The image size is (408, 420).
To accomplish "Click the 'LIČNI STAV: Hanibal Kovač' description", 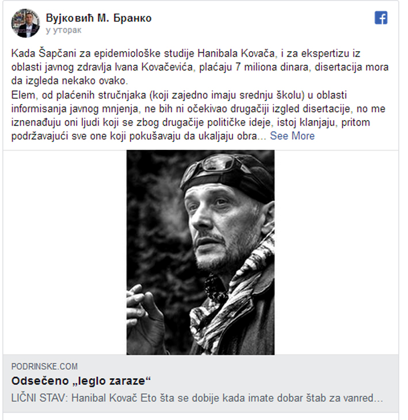I will point(197,398).
